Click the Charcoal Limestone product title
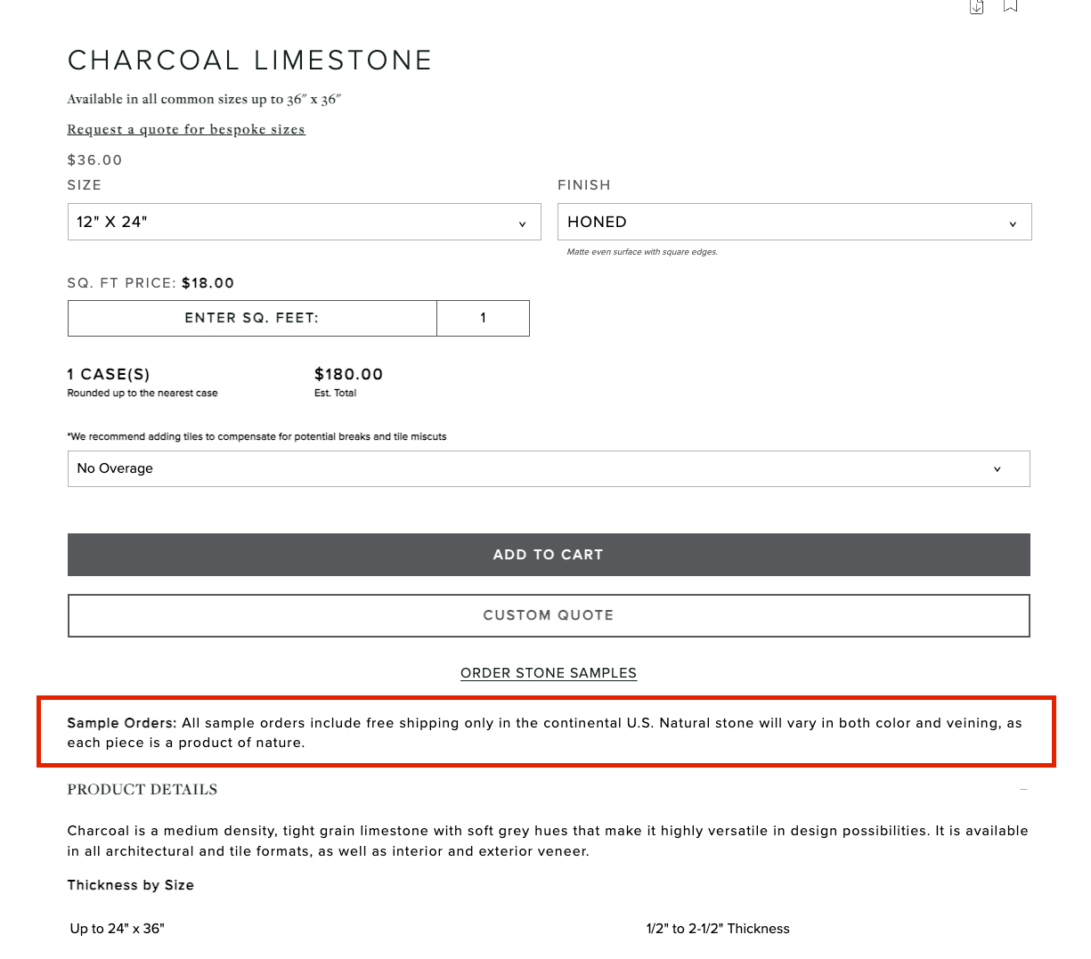This screenshot has height=959, width=1091. pyautogui.click(x=250, y=61)
